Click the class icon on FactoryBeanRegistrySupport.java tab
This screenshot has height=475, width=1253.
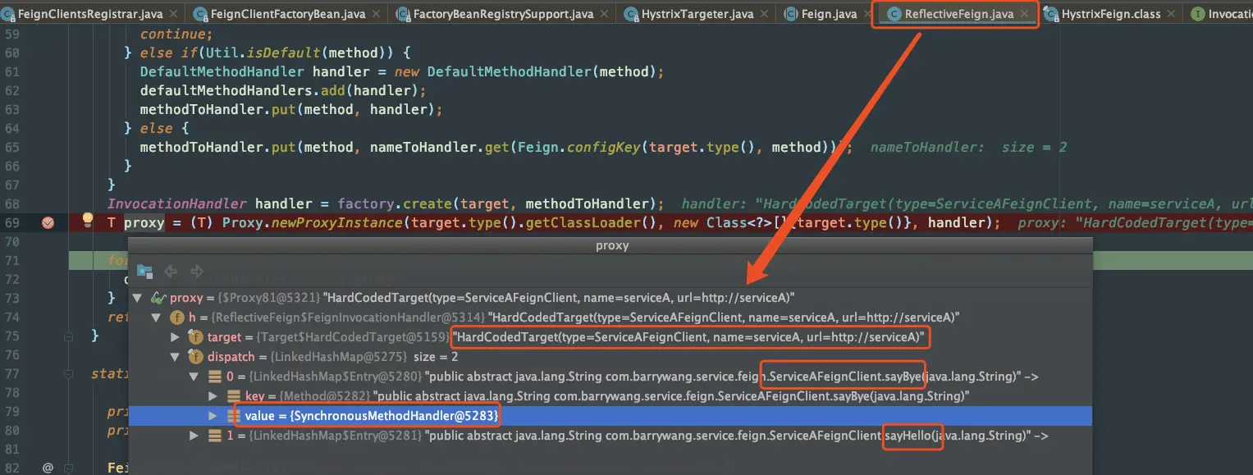click(x=402, y=14)
